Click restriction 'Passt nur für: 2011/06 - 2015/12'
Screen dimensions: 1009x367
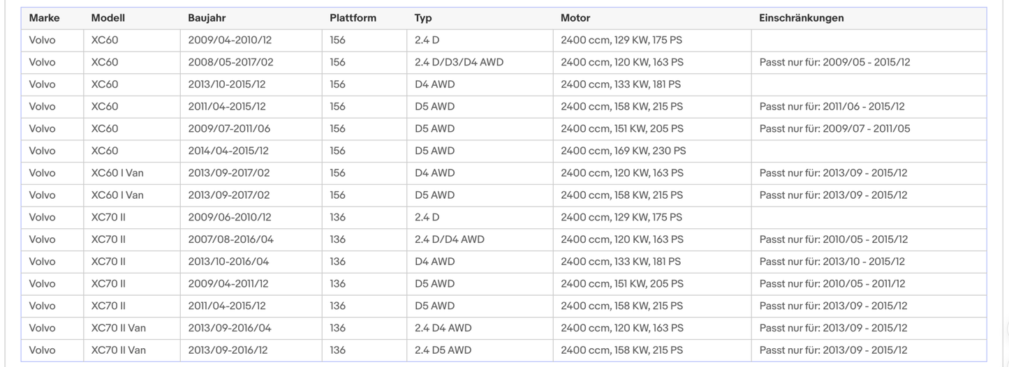coord(832,107)
